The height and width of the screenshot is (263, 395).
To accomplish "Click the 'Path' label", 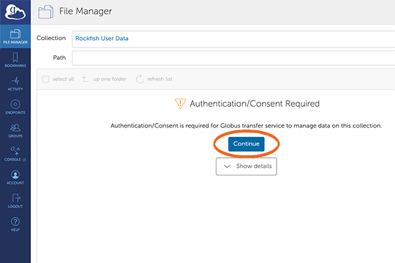I will [59, 58].
